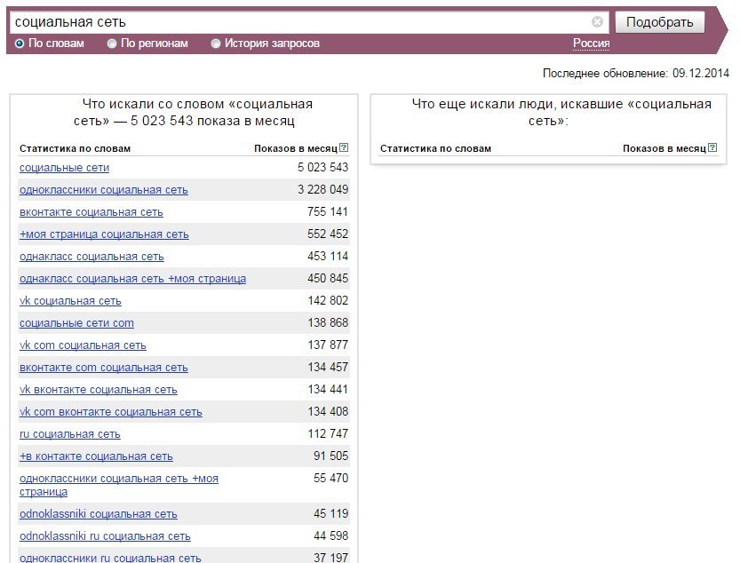Click the 453 114 impressions value
Image resolution: width=740 pixels, height=563 pixels.
pos(328,256)
